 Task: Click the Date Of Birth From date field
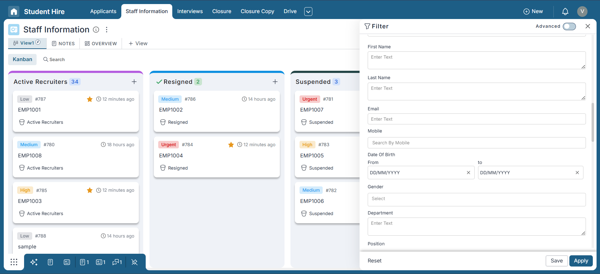421,173
